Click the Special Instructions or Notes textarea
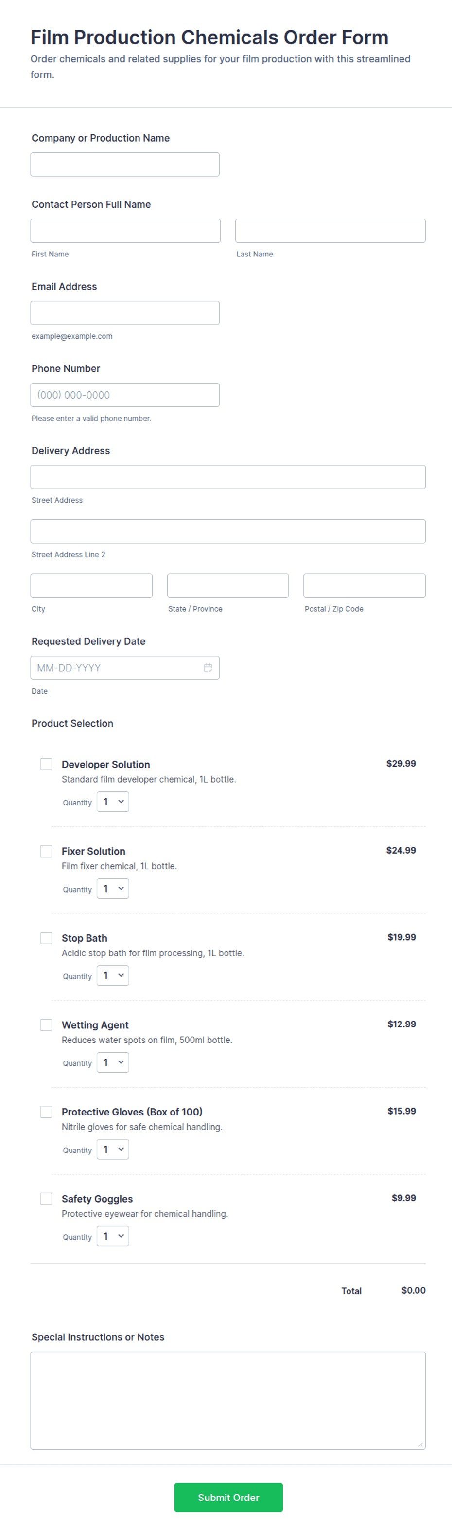Viewport: 452px width, 1536px height. [228, 1400]
